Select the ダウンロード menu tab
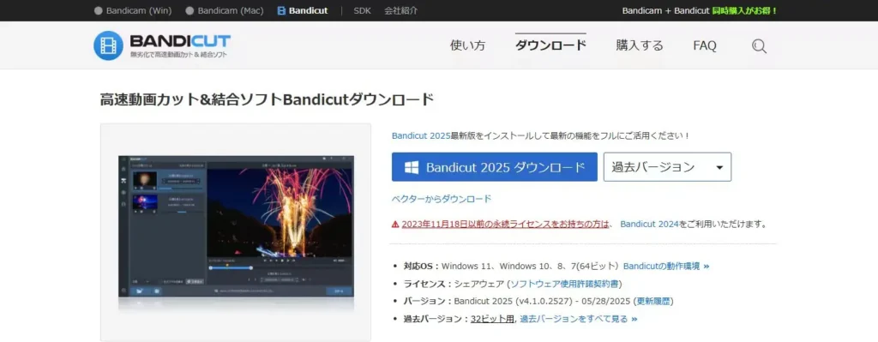This screenshot has width=878, height=342. (550, 45)
